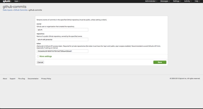This screenshot has width=203, height=109.
Task: Click the 'Streams events of commits' description
Action: coord(72,20)
